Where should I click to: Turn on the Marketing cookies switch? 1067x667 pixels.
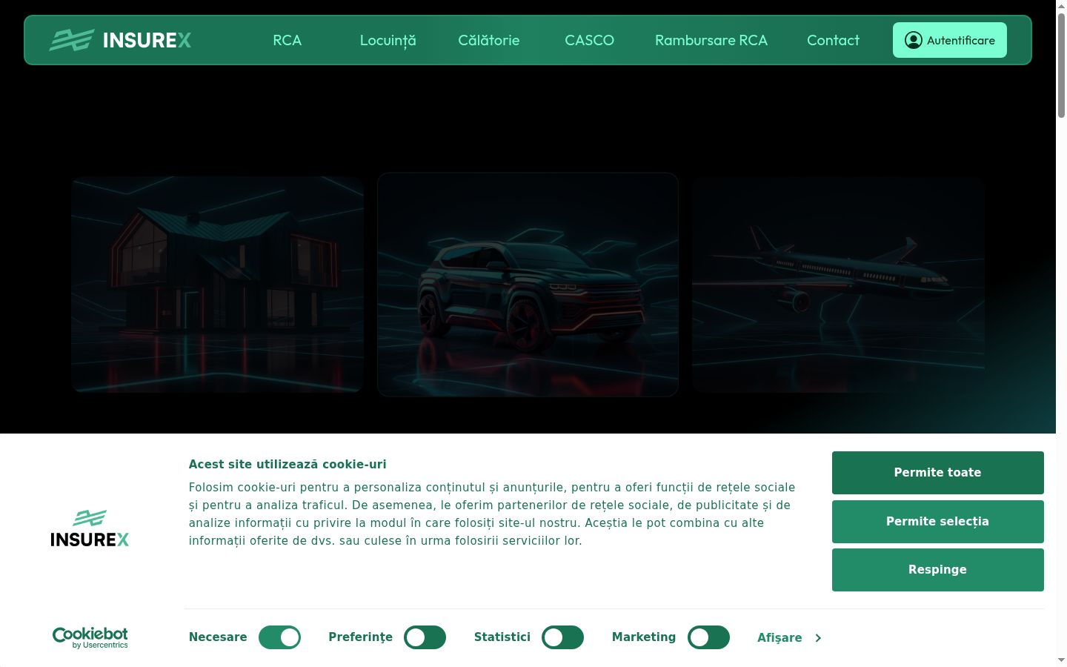click(708, 637)
